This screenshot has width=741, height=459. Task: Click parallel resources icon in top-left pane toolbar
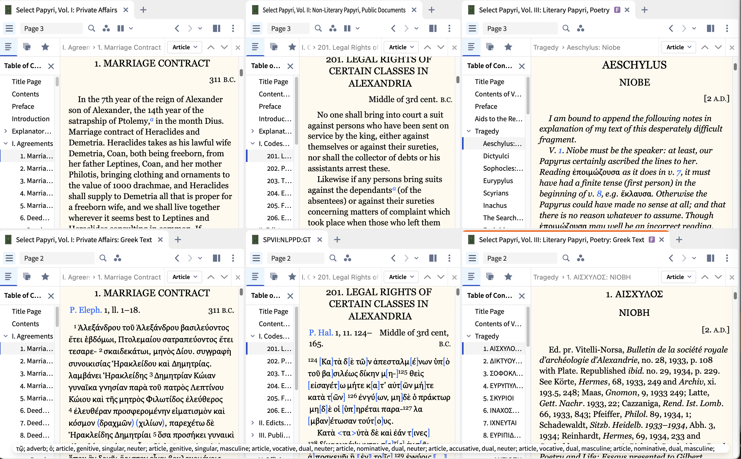(121, 29)
